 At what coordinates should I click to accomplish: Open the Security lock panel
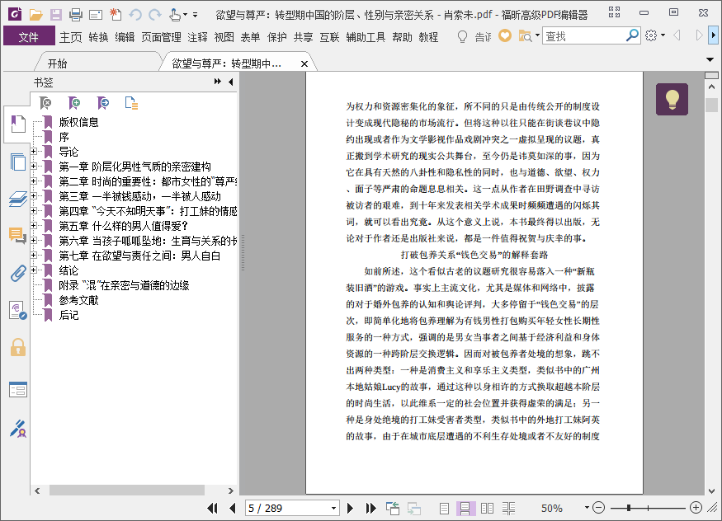pyautogui.click(x=17, y=347)
